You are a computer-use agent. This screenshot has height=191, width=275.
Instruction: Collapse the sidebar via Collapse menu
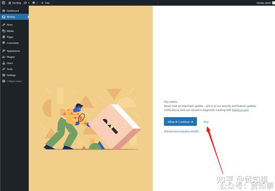coord(14,81)
